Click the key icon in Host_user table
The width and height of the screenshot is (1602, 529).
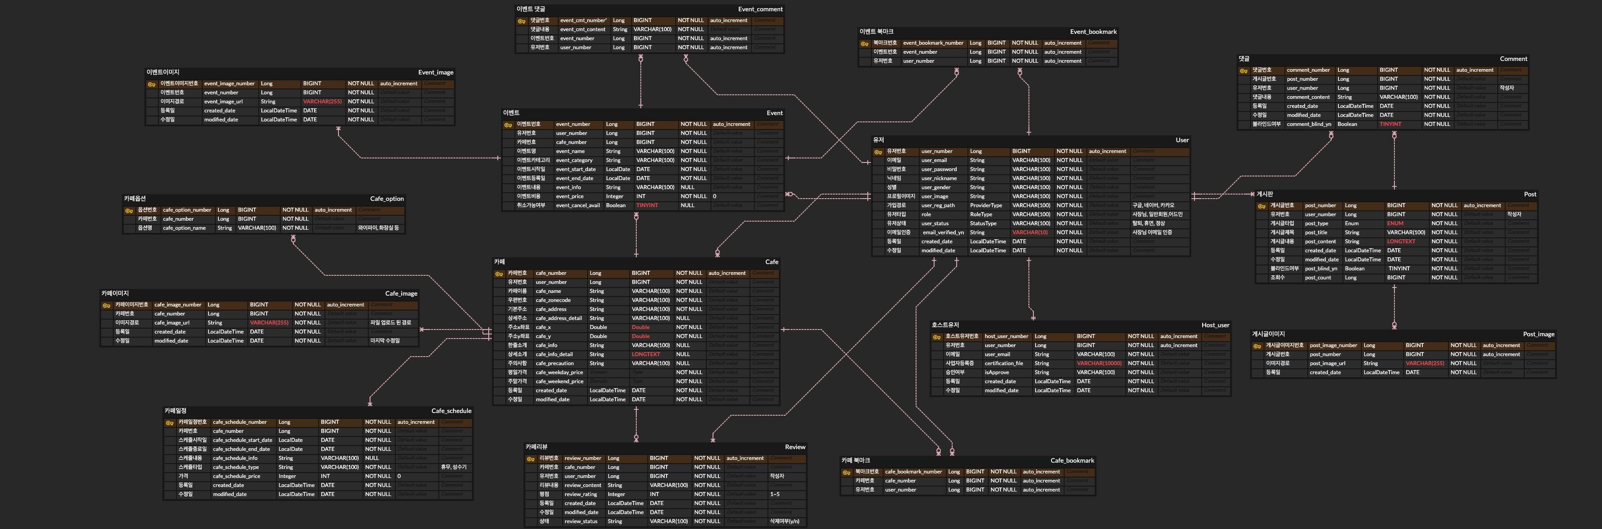tap(936, 337)
